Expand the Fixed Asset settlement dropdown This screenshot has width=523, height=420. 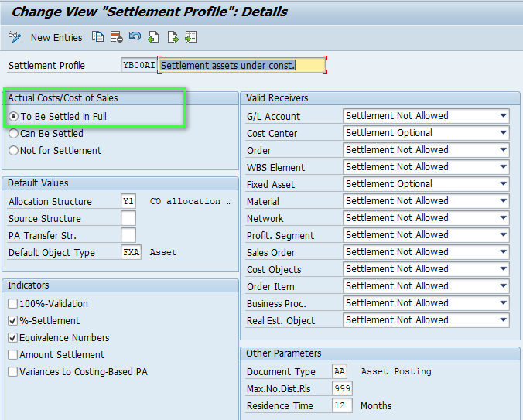(503, 184)
